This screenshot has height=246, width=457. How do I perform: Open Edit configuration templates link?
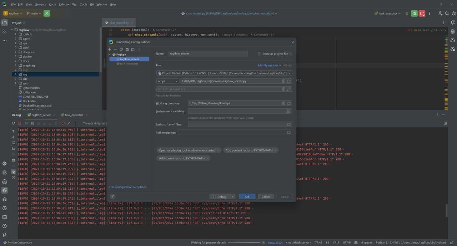pos(129,187)
